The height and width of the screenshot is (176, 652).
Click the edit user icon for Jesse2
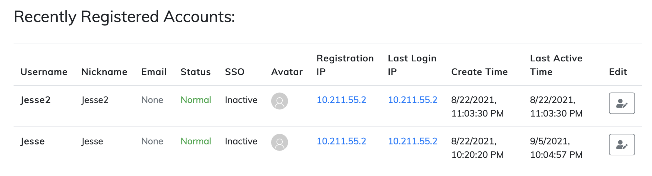621,103
